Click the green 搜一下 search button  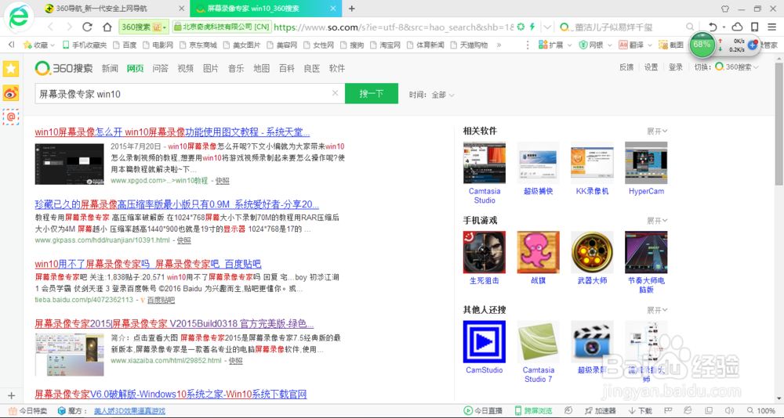[372, 93]
